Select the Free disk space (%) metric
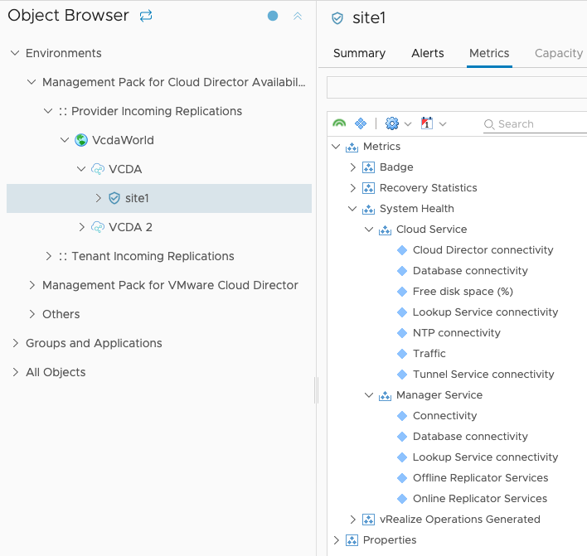This screenshot has width=587, height=556. click(463, 292)
